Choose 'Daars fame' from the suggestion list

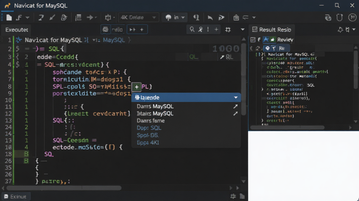click(151, 121)
